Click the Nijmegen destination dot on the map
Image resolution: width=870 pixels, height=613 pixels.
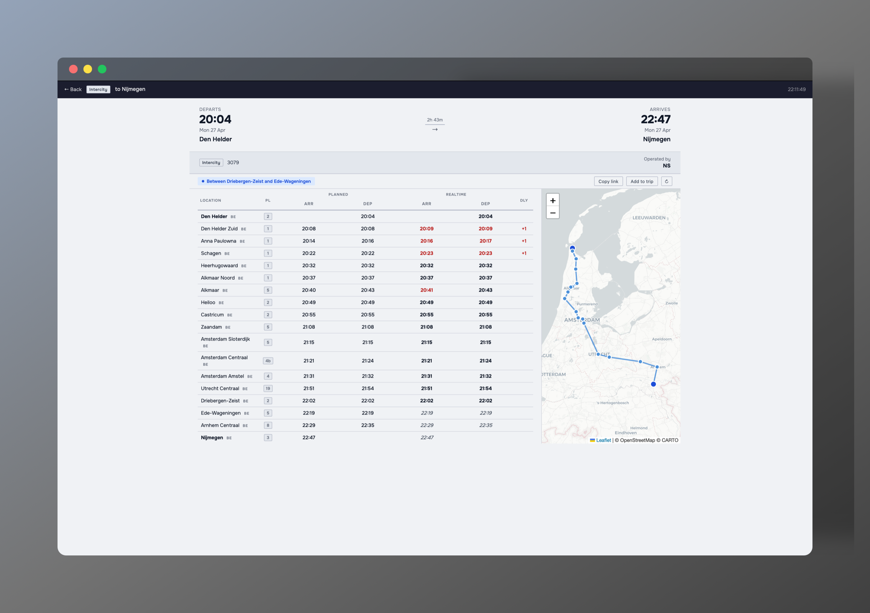click(x=653, y=384)
